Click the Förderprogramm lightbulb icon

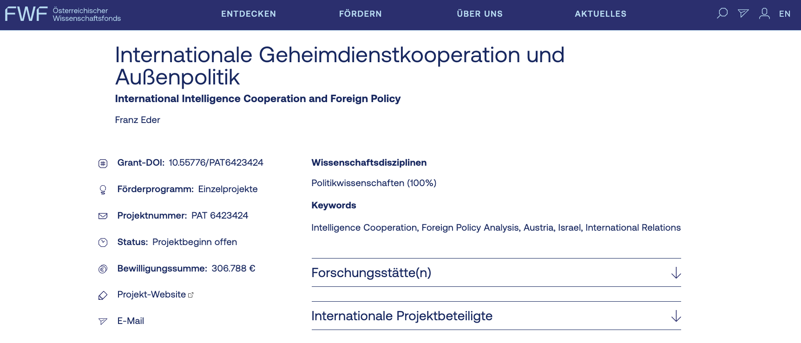coord(103,189)
